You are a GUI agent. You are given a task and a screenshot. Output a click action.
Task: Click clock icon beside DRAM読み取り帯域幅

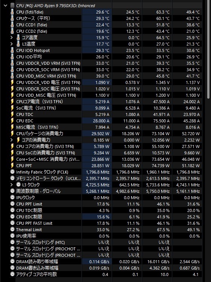point(12,262)
